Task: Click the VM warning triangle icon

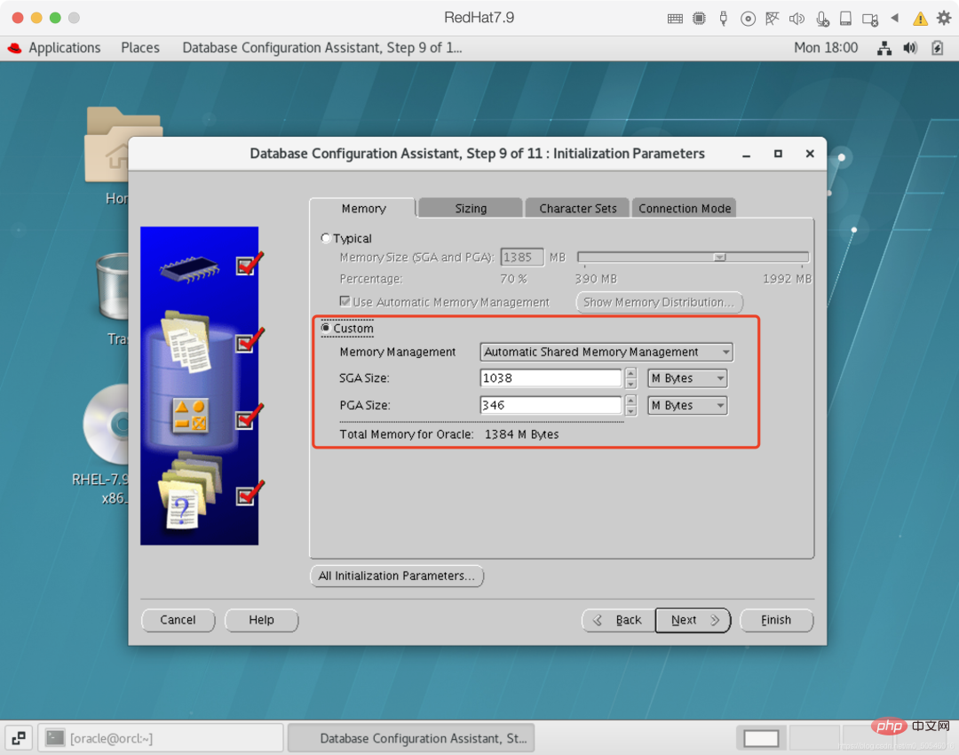Action: [x=920, y=18]
